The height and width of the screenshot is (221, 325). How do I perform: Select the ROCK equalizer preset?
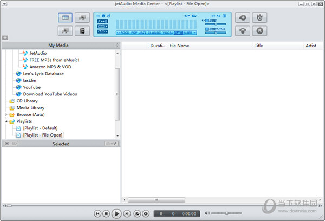(125, 32)
